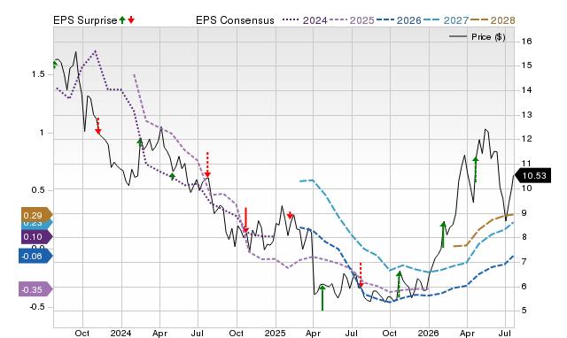The width and height of the screenshot is (567, 338).
Task: Click the x-axis label 2026
Action: point(428,333)
